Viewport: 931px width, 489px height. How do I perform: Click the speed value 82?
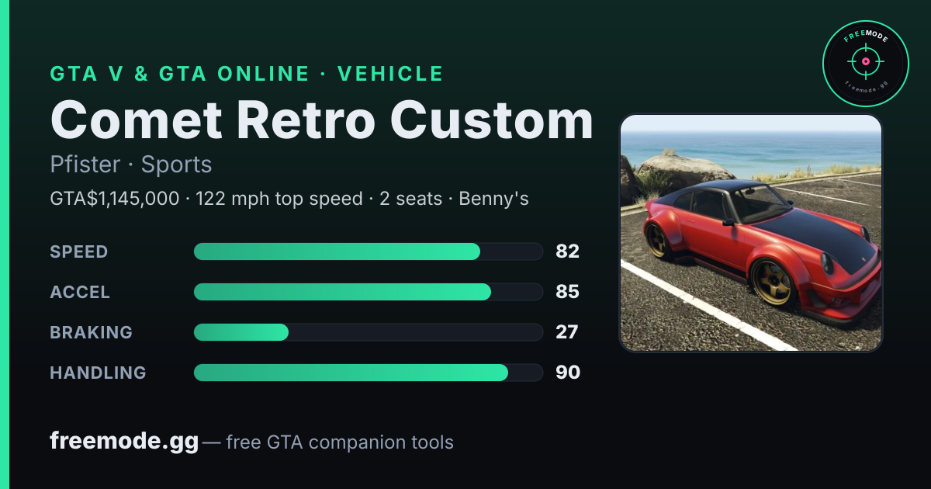pos(567,251)
